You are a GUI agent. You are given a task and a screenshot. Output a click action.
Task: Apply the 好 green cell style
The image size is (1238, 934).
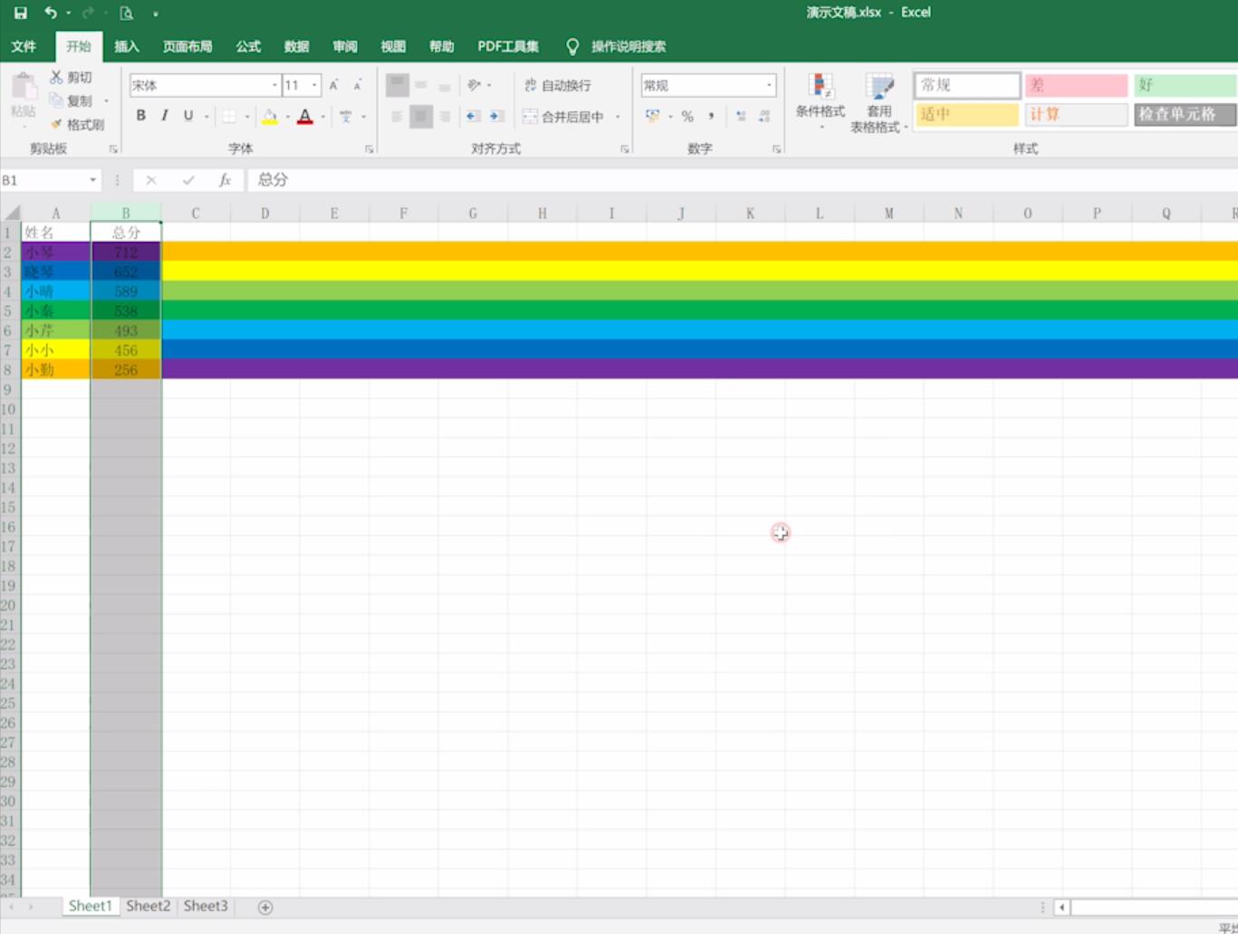(1185, 85)
